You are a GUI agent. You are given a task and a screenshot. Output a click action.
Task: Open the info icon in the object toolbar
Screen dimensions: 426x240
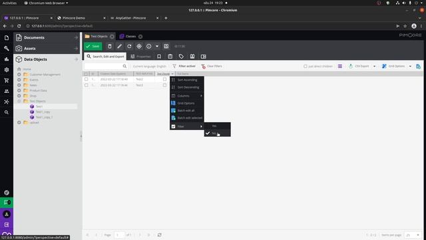coord(148,46)
